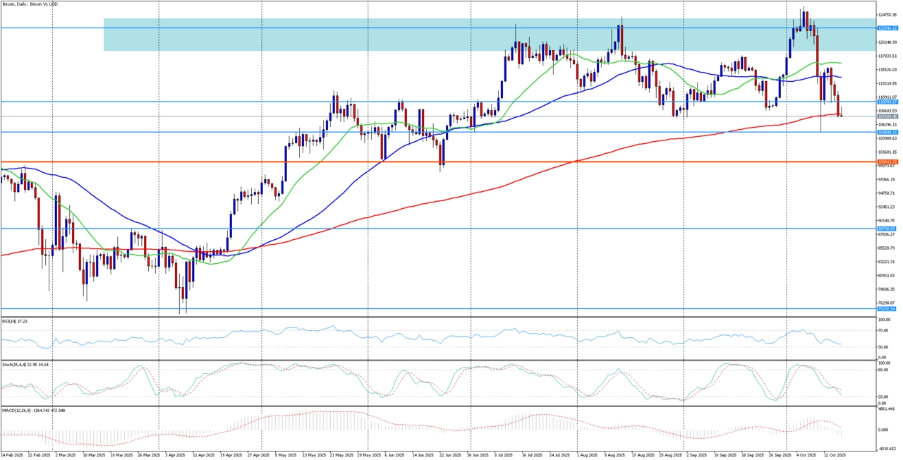
Task: Click the RSI 70.00 level on scale
Action: [883, 330]
